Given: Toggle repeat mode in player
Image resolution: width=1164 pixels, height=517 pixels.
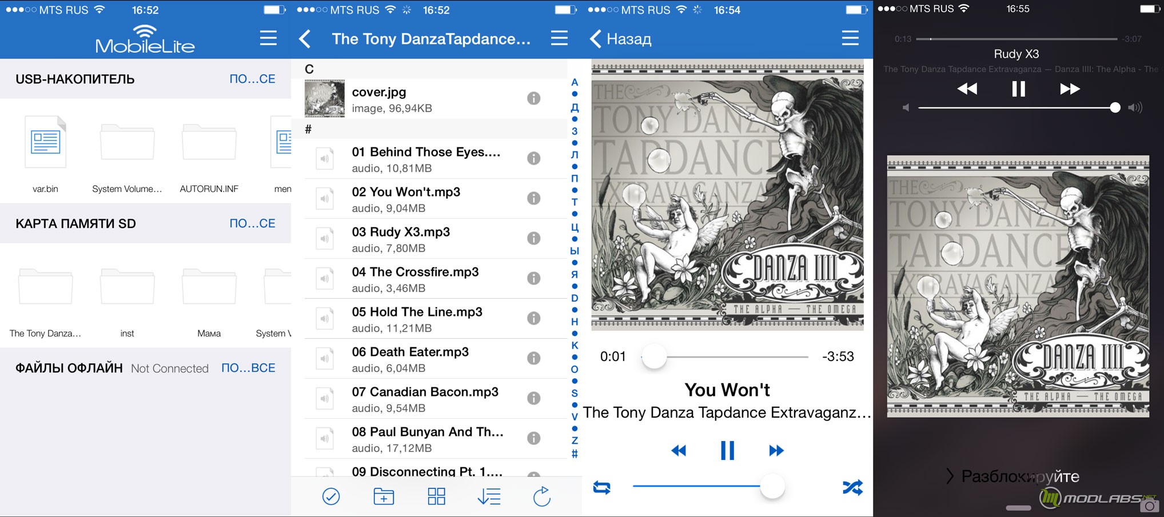Looking at the screenshot, I should (601, 487).
